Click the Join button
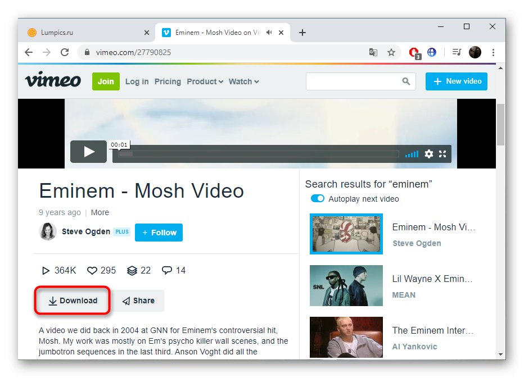524x378 pixels. tap(106, 81)
